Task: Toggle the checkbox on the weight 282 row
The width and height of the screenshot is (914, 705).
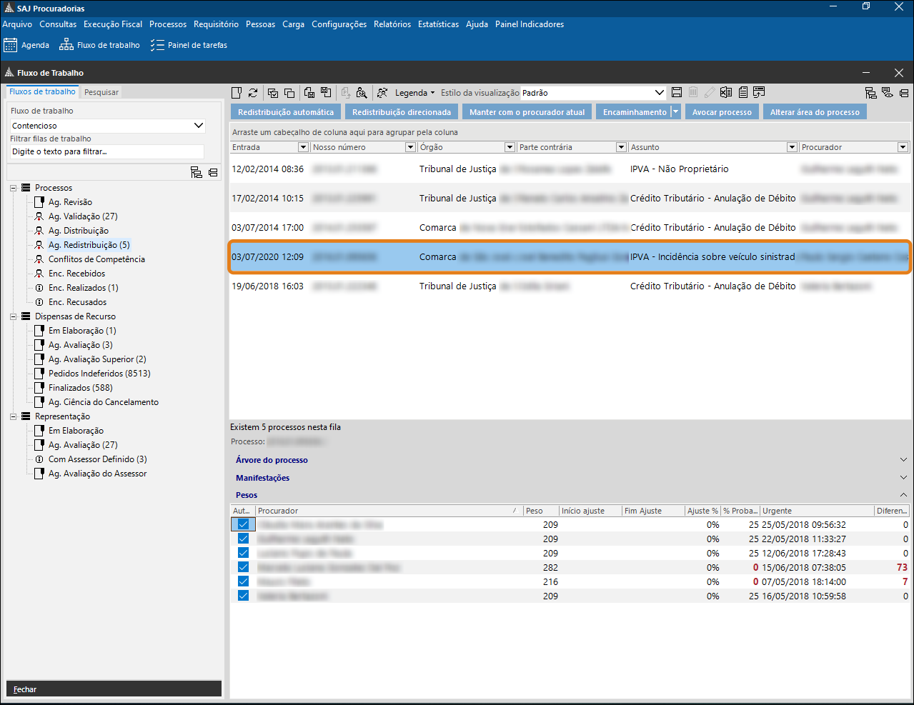Action: pos(243,567)
